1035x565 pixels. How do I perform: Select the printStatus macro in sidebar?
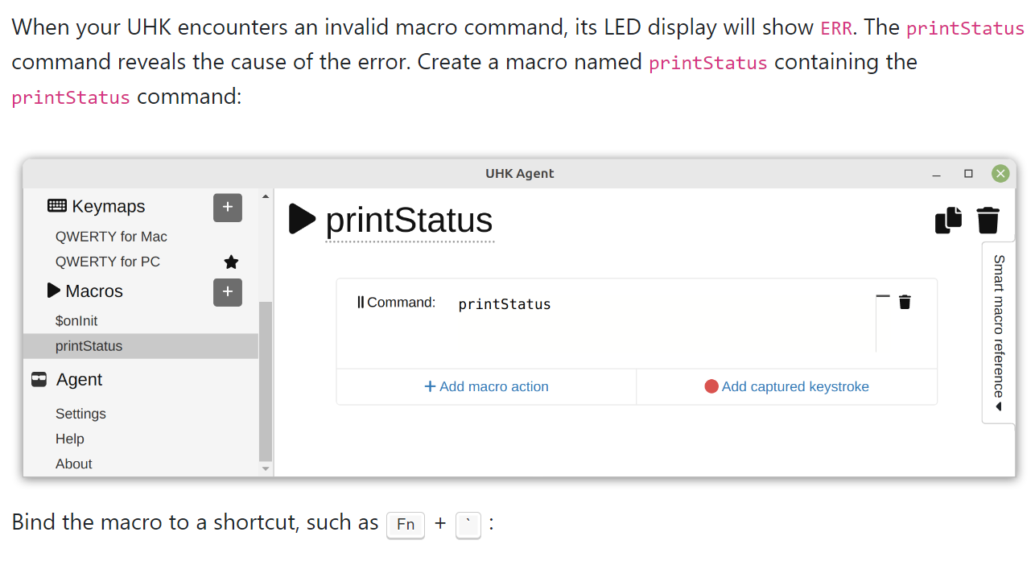pos(89,346)
